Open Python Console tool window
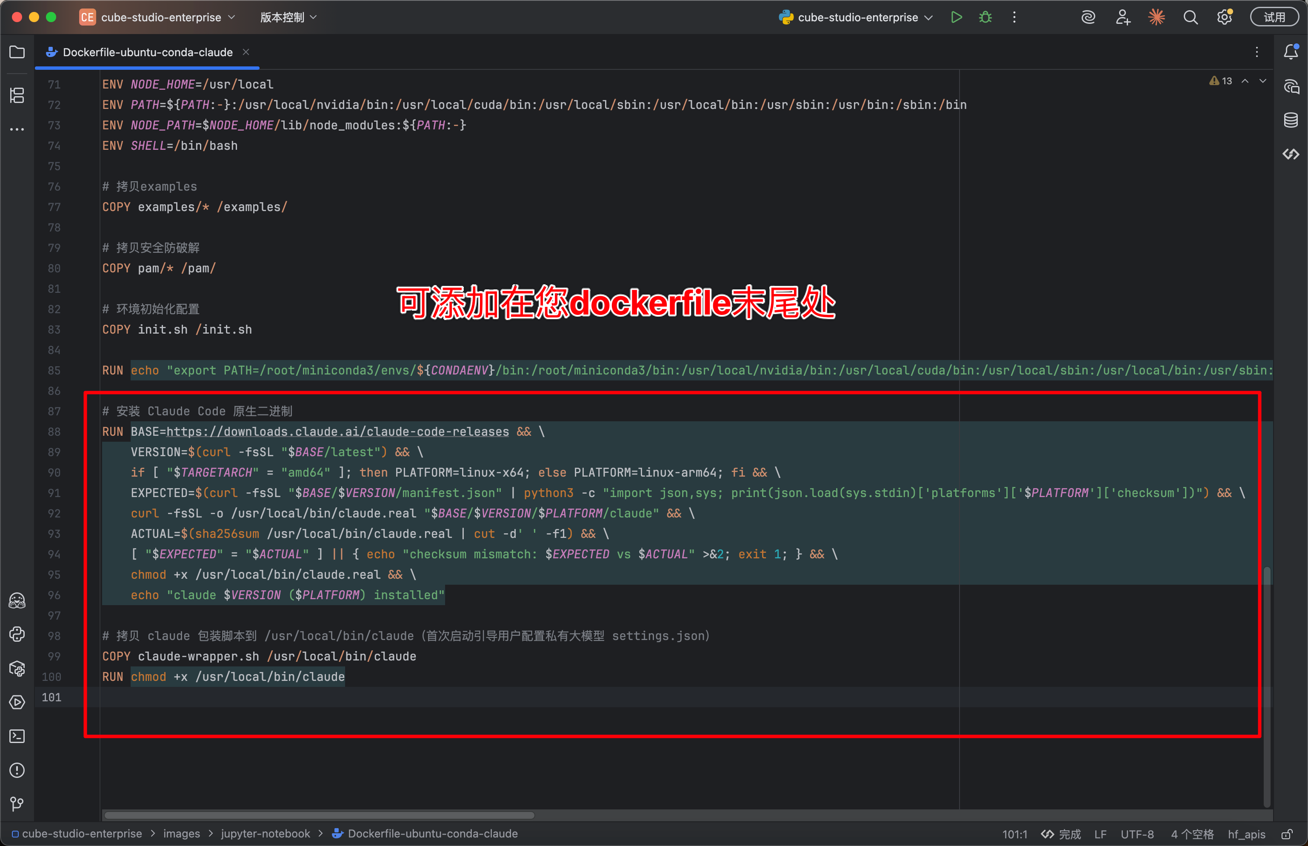This screenshot has width=1308, height=846. (x=17, y=634)
